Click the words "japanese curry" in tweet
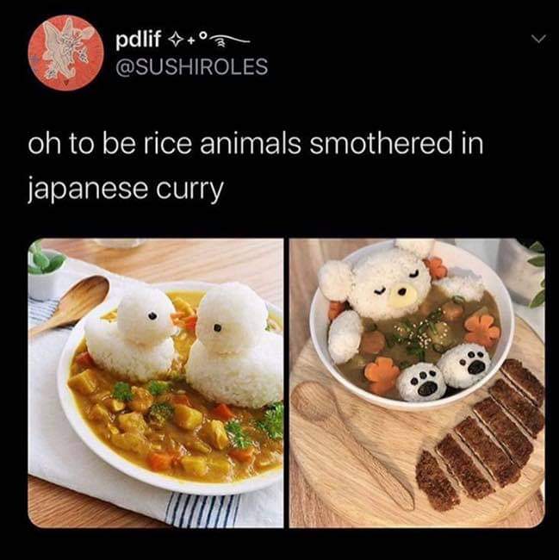The width and height of the screenshot is (559, 560). tap(126, 190)
